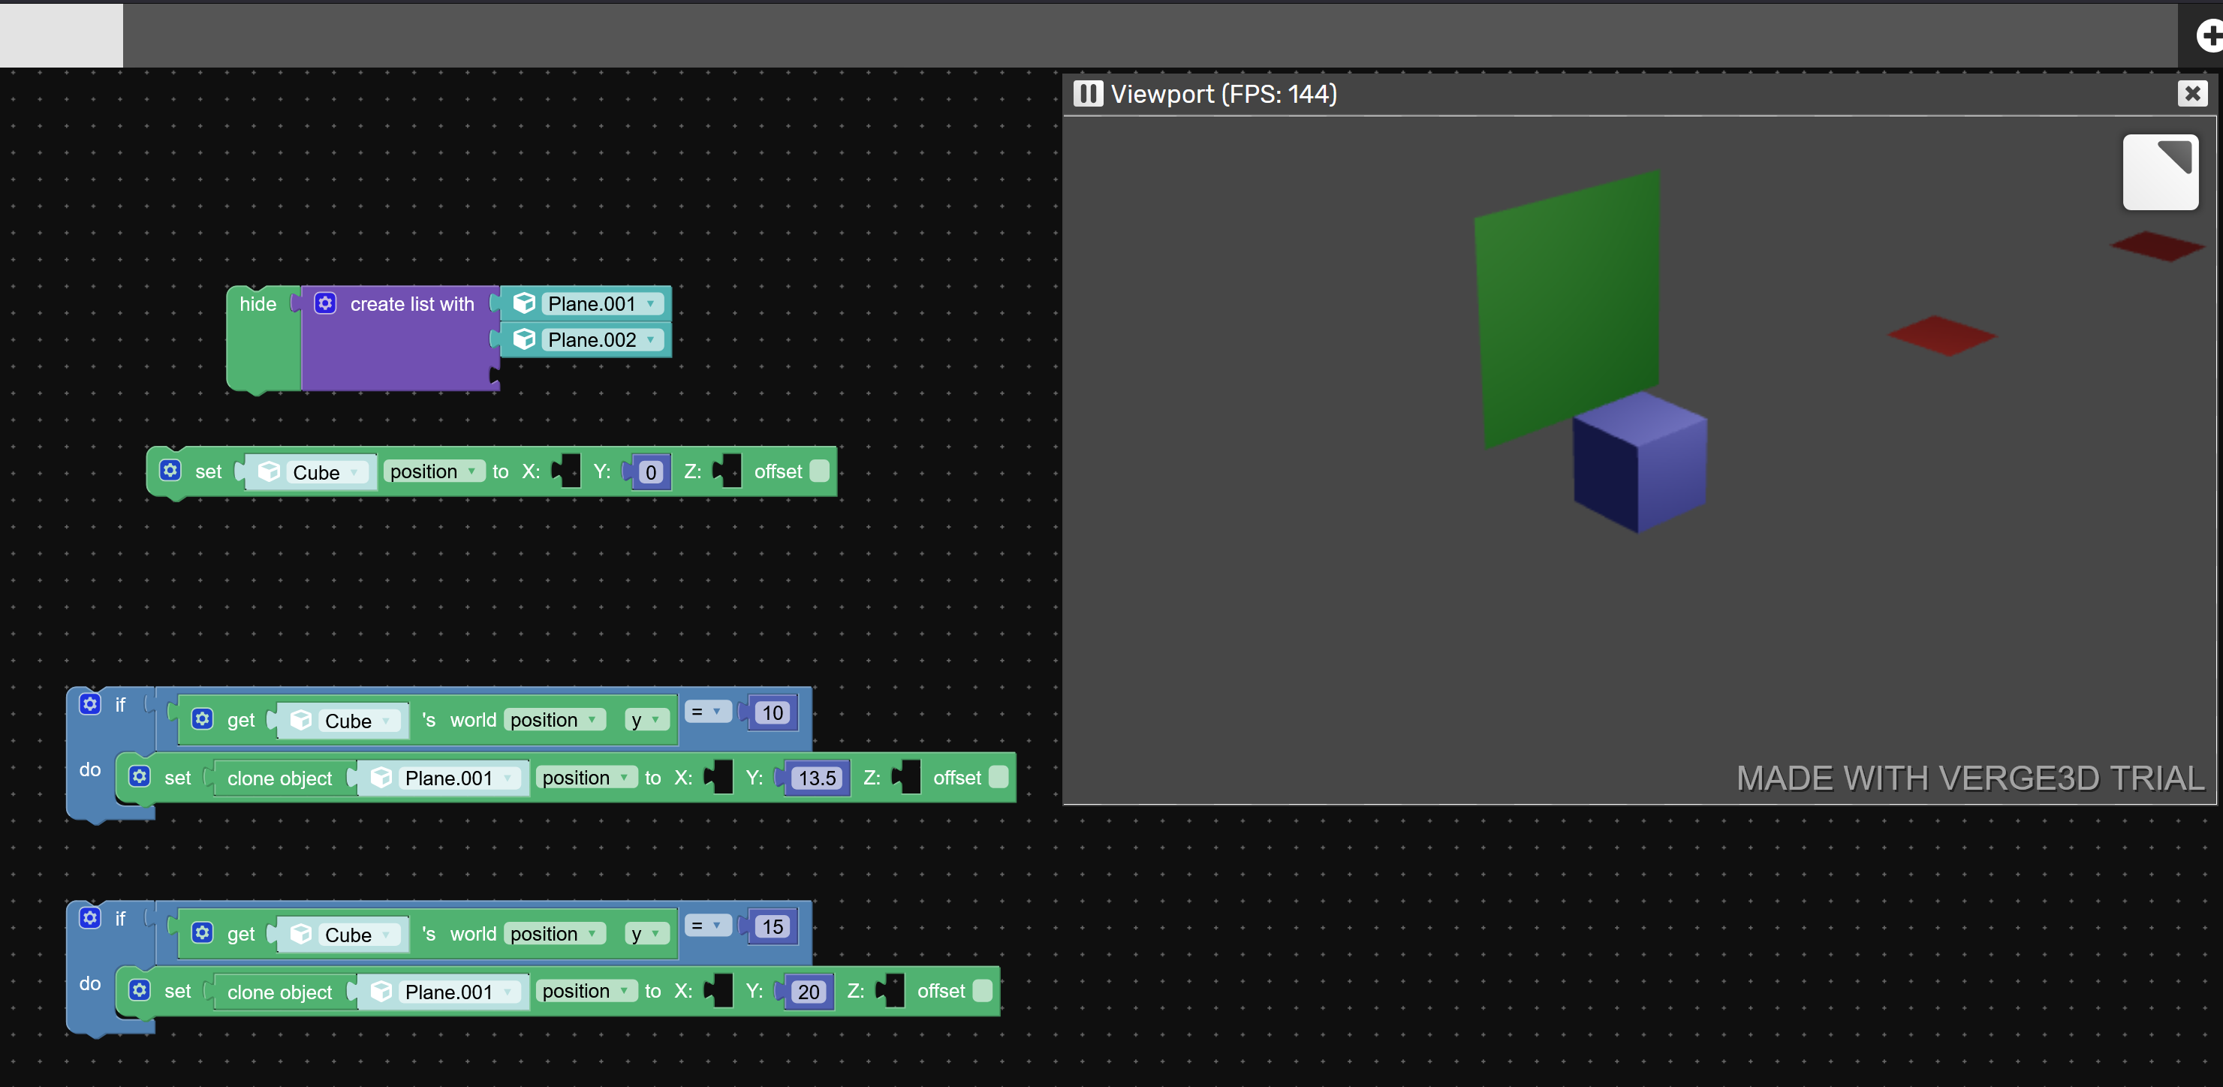This screenshot has height=1087, width=2223.
Task: Click gear on set clone object 13.5 block
Action: 139,776
